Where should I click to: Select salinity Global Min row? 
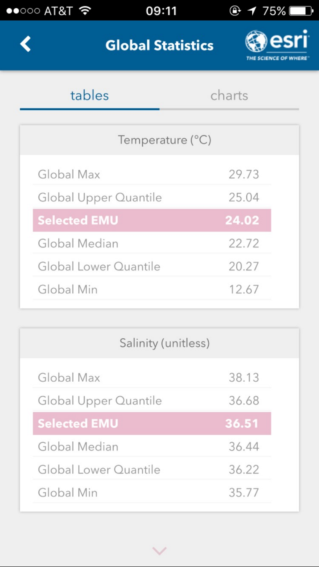pos(152,492)
